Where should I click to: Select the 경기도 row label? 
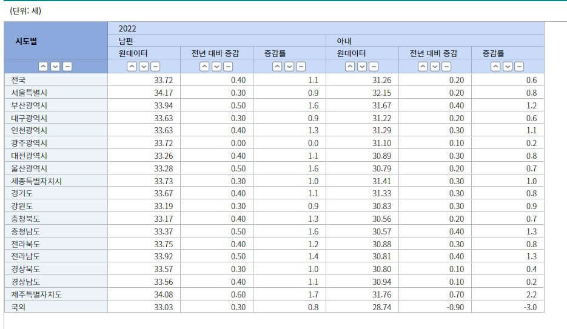click(22, 193)
